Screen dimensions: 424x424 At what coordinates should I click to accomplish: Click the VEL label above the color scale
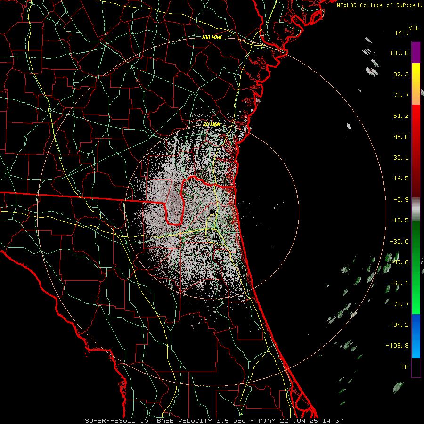[x=414, y=28]
